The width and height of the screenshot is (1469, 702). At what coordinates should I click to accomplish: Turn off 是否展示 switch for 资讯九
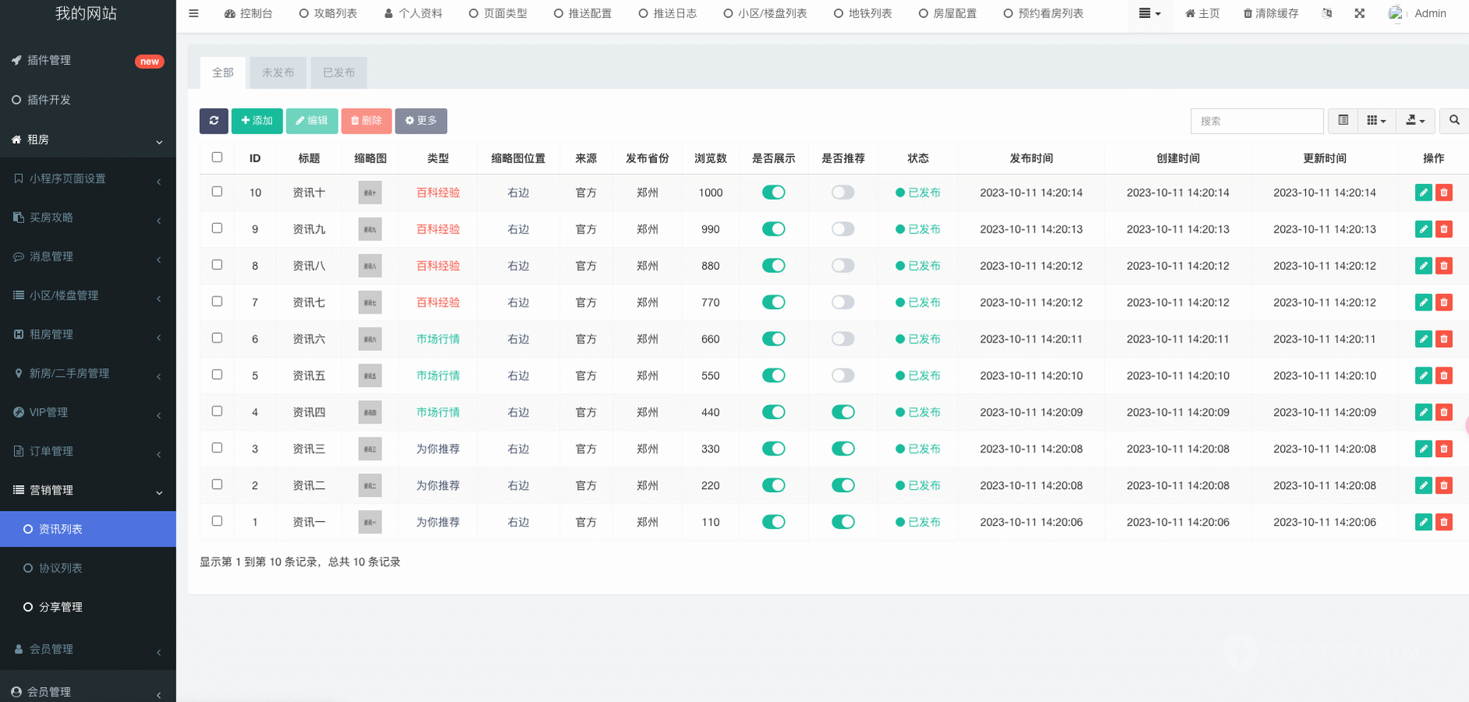[773, 229]
